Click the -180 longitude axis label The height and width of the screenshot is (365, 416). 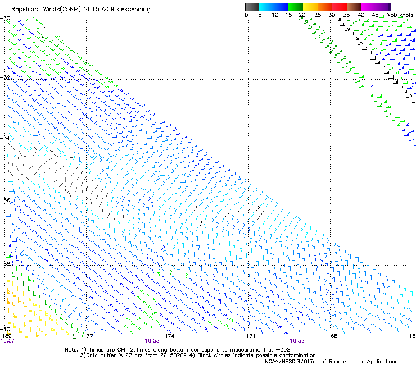(x=6, y=336)
